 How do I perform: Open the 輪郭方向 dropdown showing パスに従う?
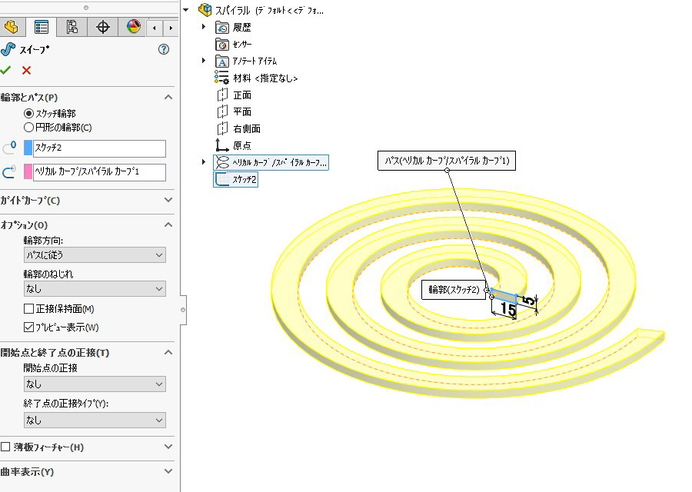click(x=95, y=254)
